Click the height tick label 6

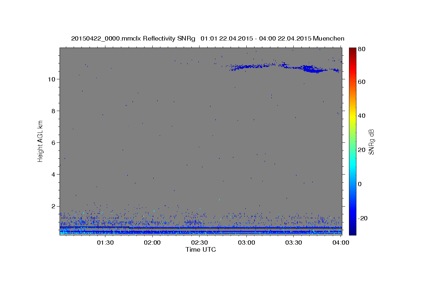[53, 142]
